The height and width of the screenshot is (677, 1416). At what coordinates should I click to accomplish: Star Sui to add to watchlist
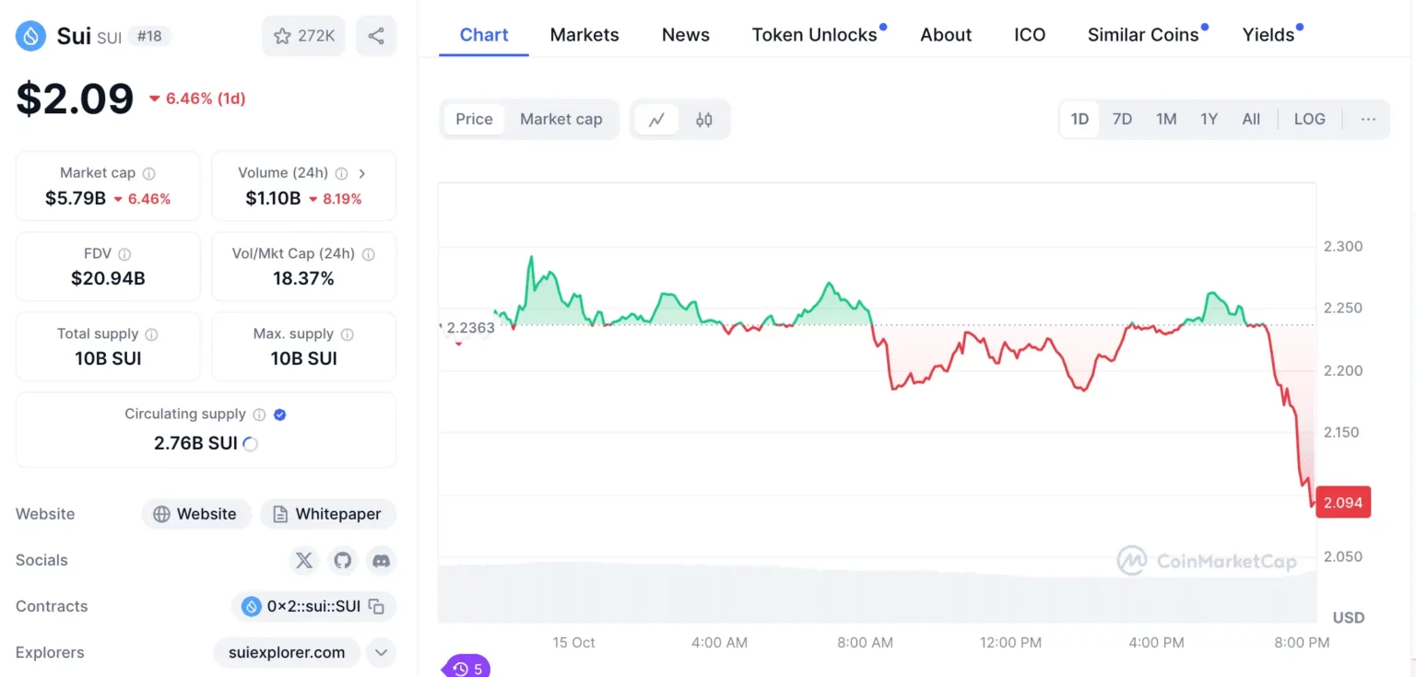[303, 35]
